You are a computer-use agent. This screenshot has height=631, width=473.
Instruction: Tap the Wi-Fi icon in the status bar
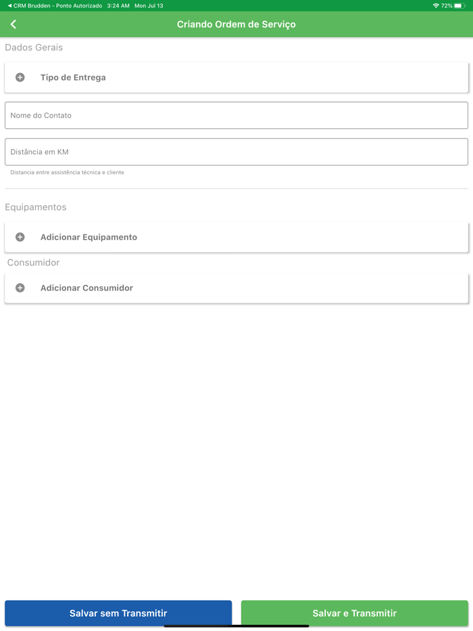pos(436,5)
